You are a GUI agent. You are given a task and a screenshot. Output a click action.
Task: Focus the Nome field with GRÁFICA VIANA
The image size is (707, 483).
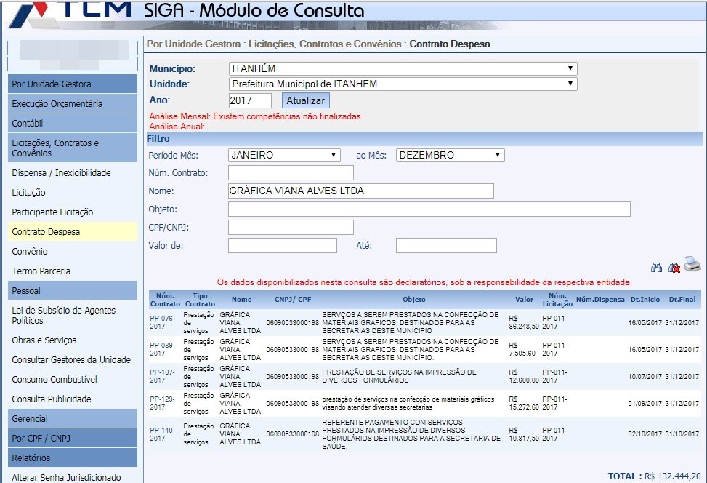click(x=360, y=191)
